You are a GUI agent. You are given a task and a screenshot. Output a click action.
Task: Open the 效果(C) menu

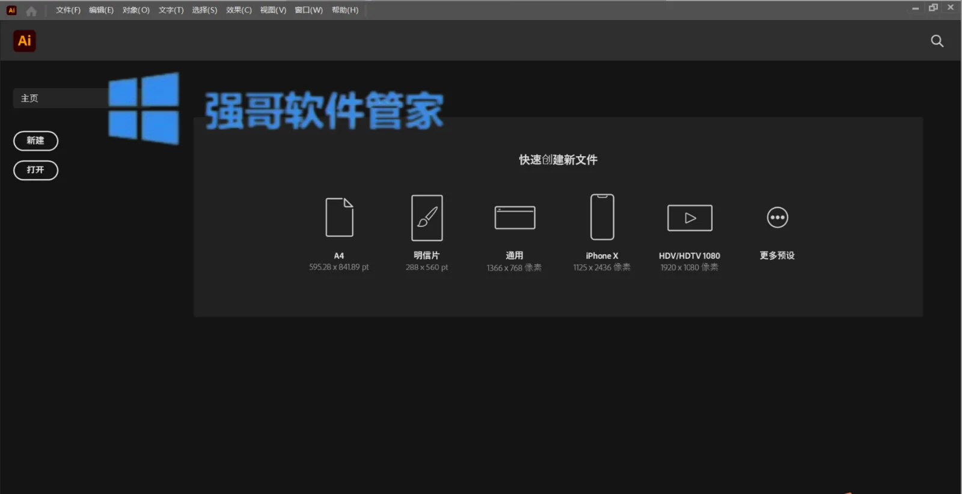point(239,10)
